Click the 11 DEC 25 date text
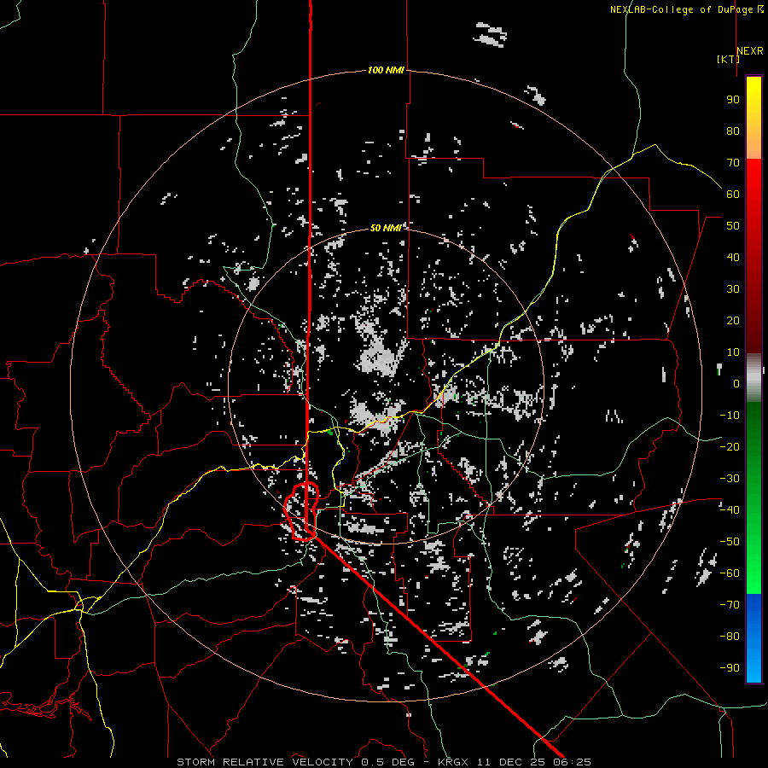Screen dimensions: 768x768 [510, 762]
